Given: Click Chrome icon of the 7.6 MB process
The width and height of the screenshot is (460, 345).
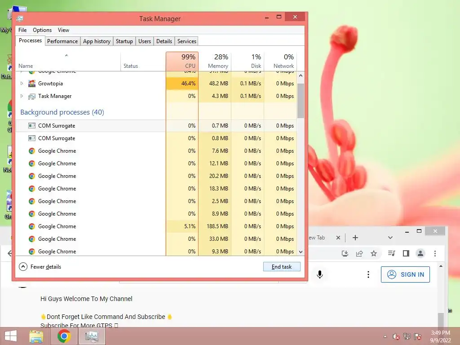Looking at the screenshot, I should [x=32, y=151].
